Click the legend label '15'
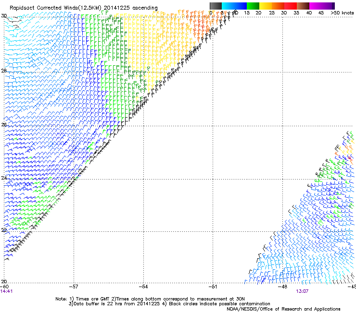This screenshot has height=312, width=356. pos(247,13)
